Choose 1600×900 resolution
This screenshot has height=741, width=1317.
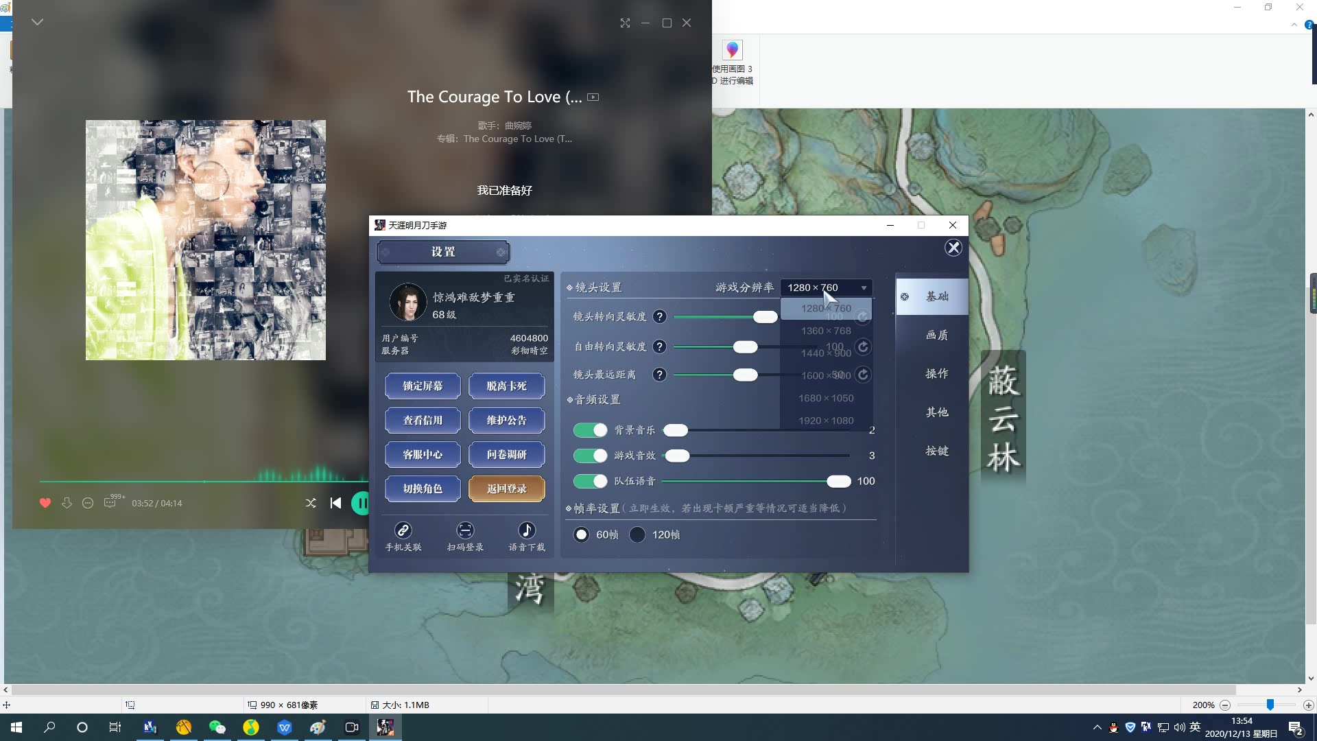pyautogui.click(x=827, y=376)
